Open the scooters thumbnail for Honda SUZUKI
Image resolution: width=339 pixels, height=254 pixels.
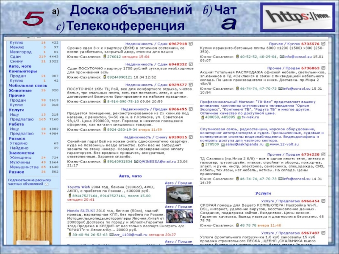point(179,216)
